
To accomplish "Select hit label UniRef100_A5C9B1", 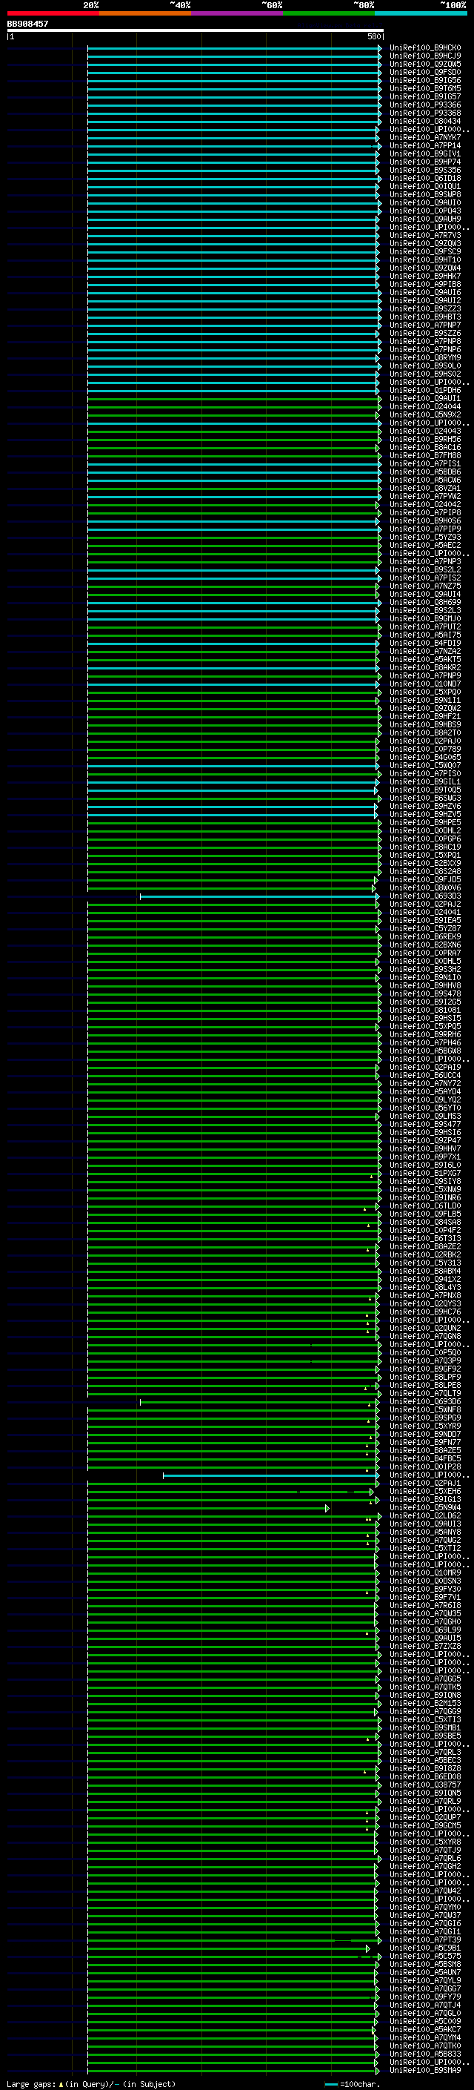I will pyautogui.click(x=425, y=1948).
